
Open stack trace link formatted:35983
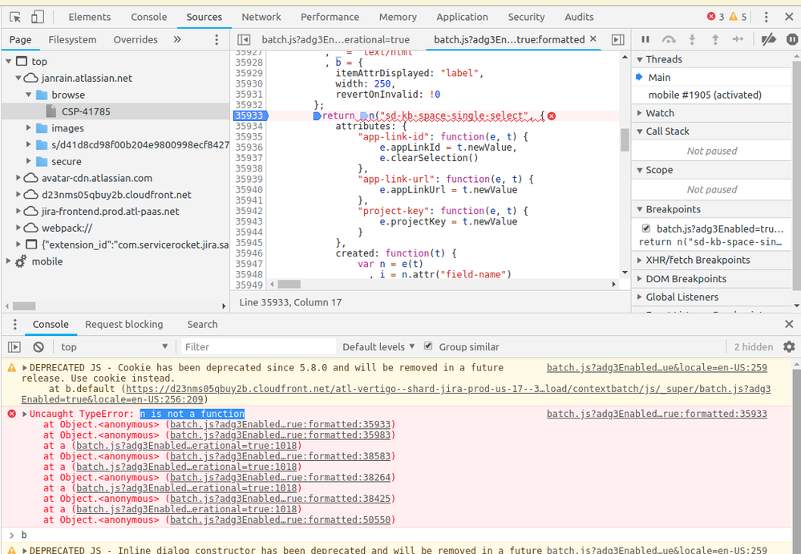point(280,435)
